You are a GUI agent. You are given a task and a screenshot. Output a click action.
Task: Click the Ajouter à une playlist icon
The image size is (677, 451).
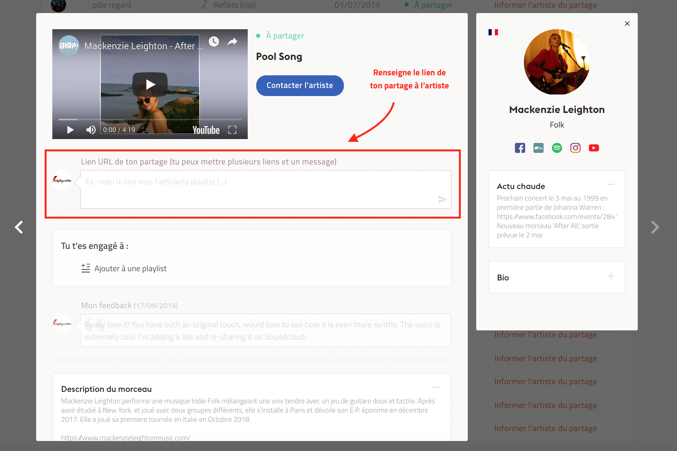click(86, 268)
